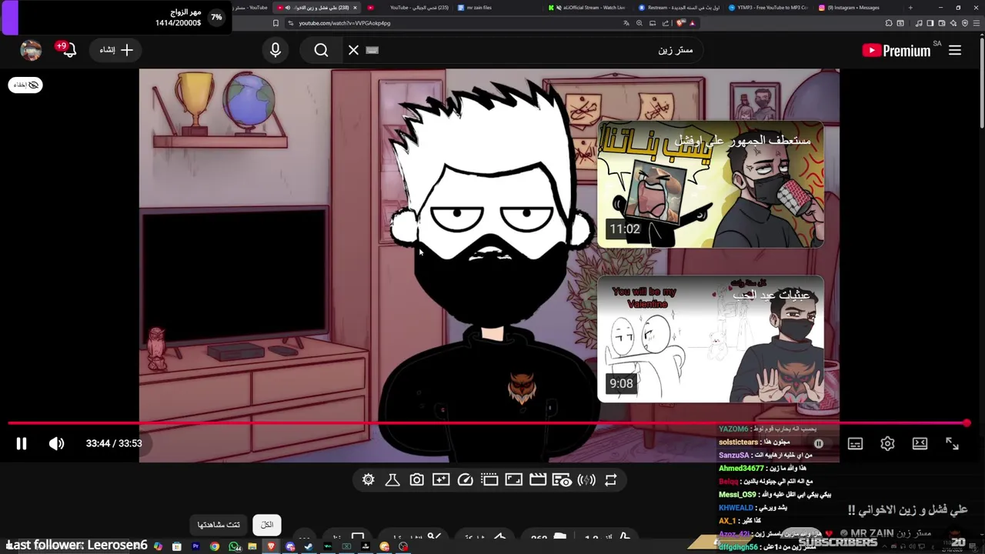This screenshot has height=554, width=985.
Task: Click the magnifier search button
Action: (x=321, y=50)
